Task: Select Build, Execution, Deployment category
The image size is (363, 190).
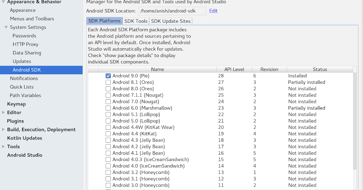Action: point(41,129)
